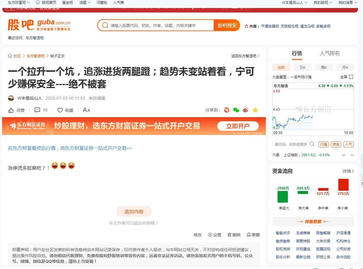Click the red 净小单 2763万 bar
The image size is (363, 269).
click(x=343, y=185)
